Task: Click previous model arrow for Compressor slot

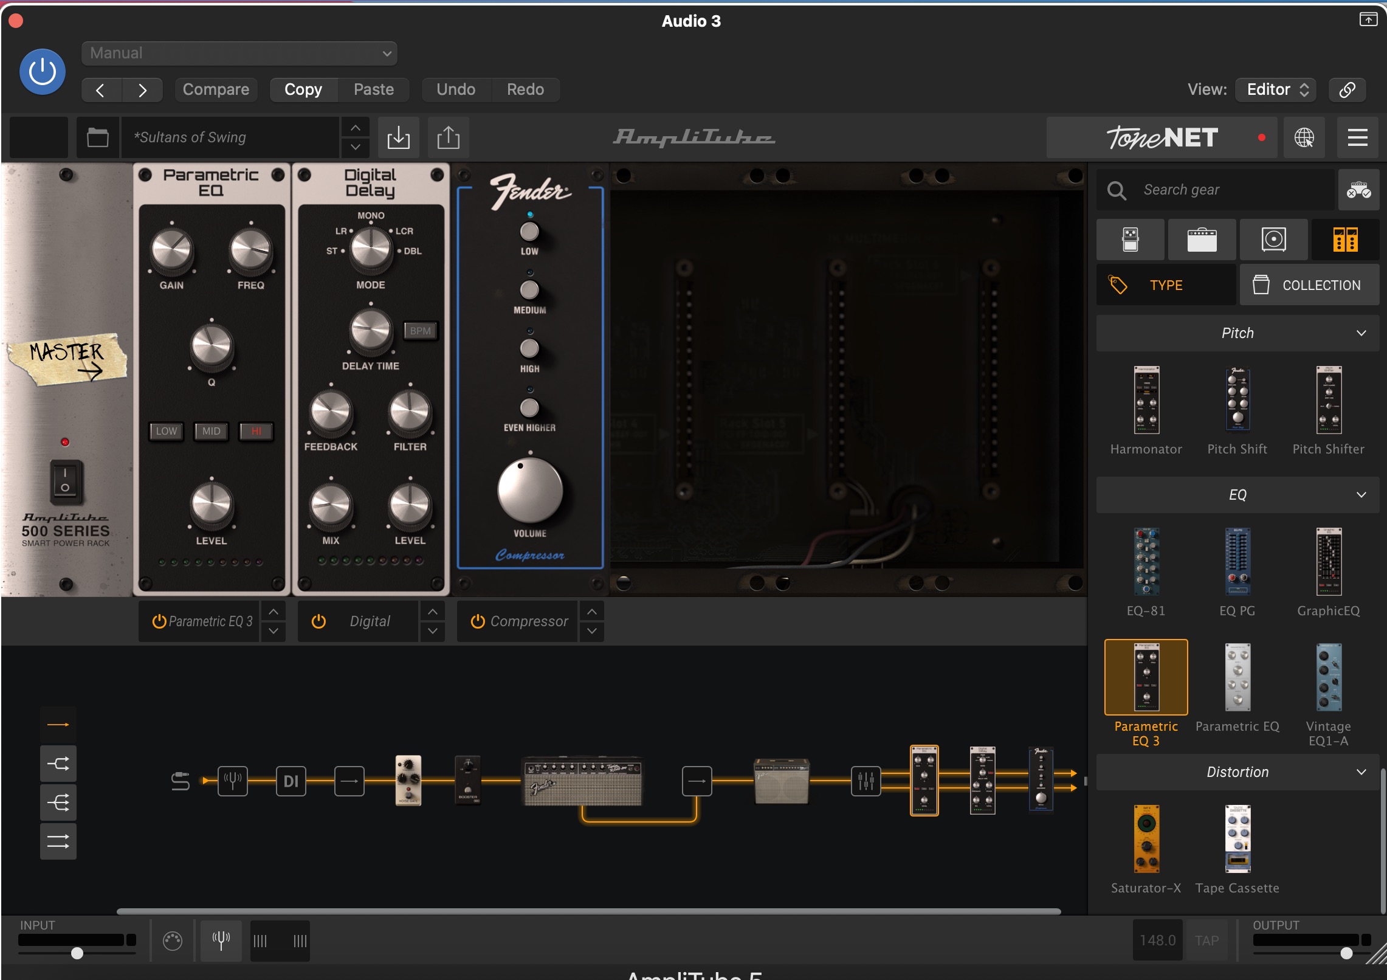Action: tap(592, 612)
